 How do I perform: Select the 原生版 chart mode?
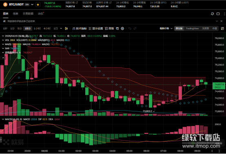(x=179, y=28)
